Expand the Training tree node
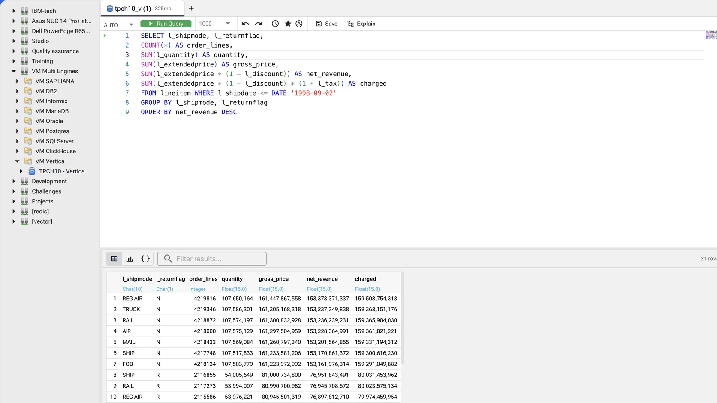717x403 pixels. click(14, 61)
